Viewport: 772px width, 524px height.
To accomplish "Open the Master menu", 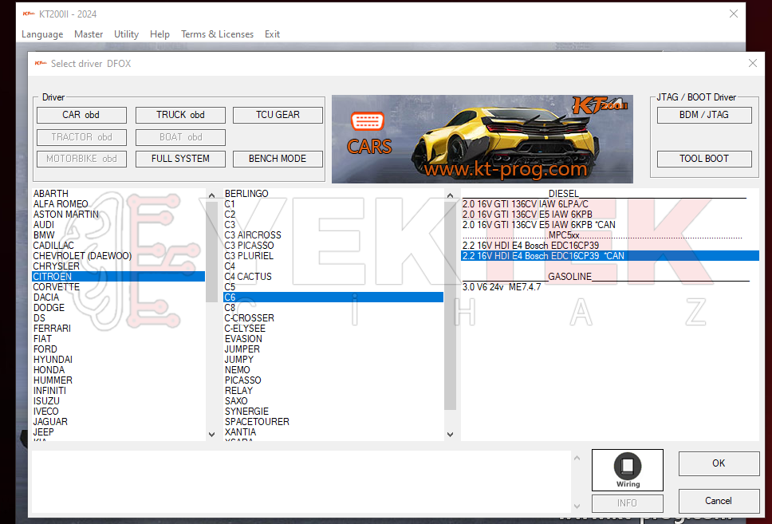I will point(89,34).
